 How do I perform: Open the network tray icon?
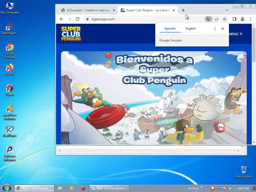218,188
